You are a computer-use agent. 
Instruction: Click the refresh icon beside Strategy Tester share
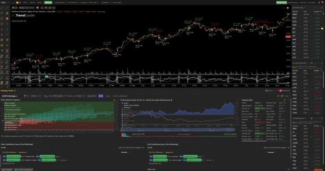pos(282,96)
